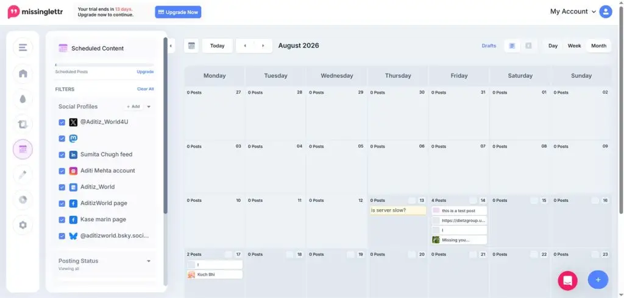The height and width of the screenshot is (298, 624).
Task: Click the Instagram icon for Aditi Mehta
Action: click(73, 172)
